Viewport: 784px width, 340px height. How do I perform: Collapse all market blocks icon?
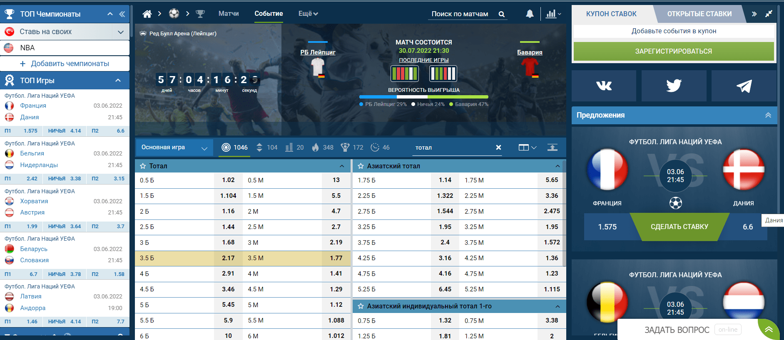pos(553,147)
